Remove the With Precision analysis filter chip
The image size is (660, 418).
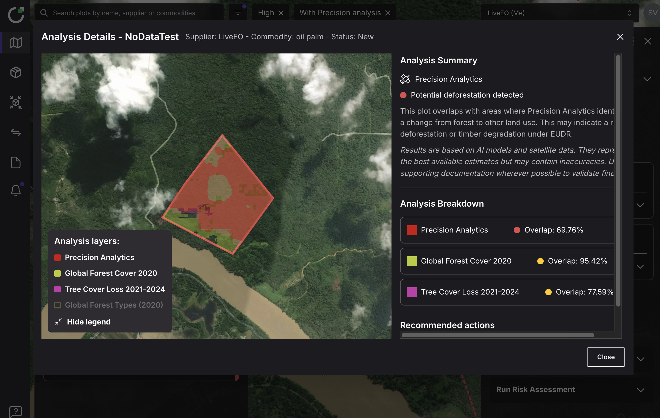(x=387, y=13)
